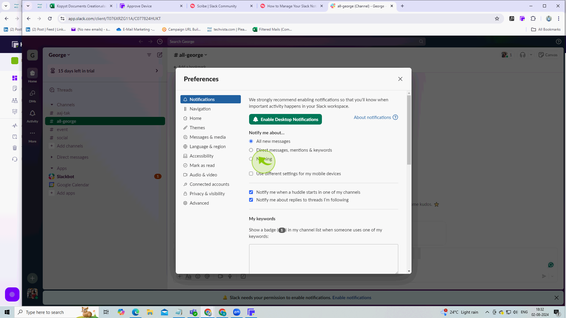Screen dimensions: 566x318
Task: Open Slack history clock icon
Action: (160, 42)
